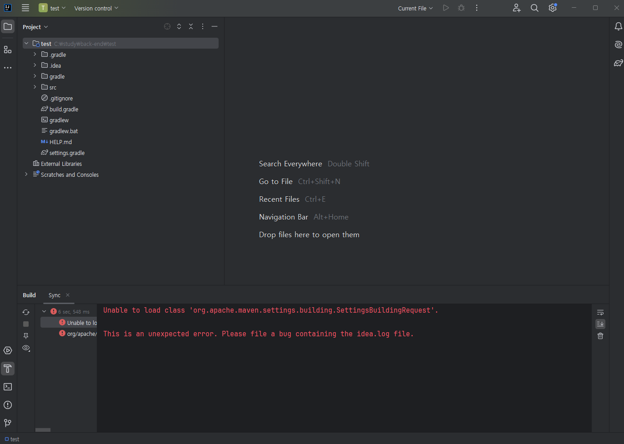
Task: Toggle the Build tool window hammer
Action: pyautogui.click(x=8, y=369)
